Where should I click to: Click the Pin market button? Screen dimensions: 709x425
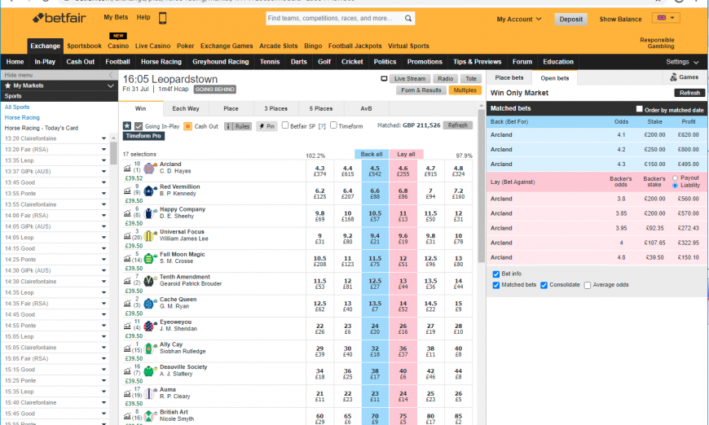pos(266,126)
